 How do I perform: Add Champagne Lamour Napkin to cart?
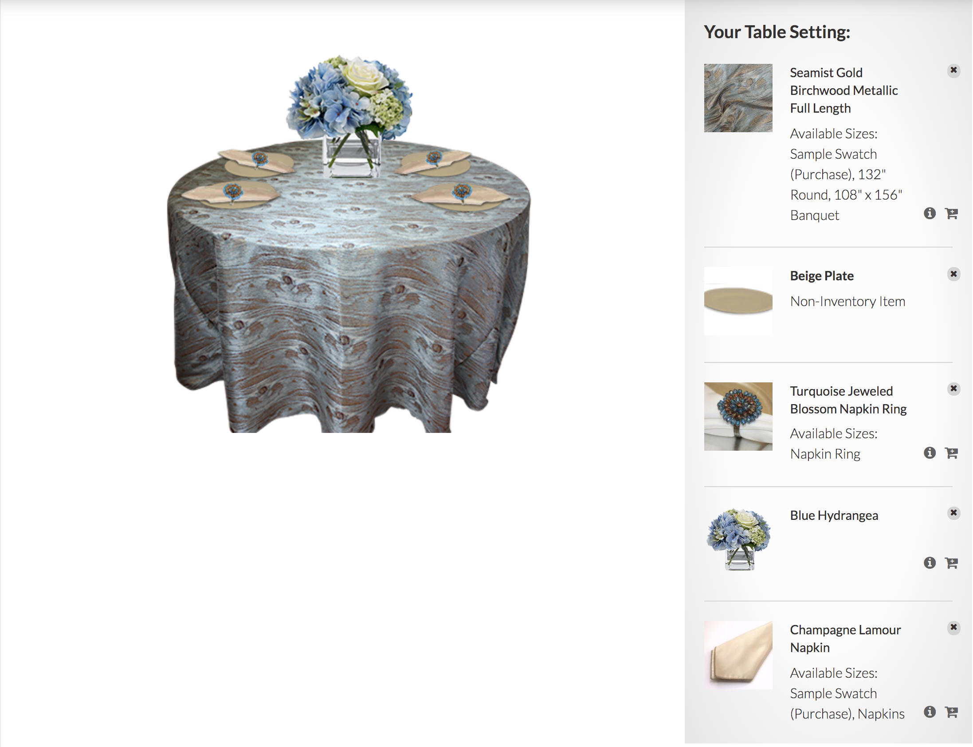point(951,712)
